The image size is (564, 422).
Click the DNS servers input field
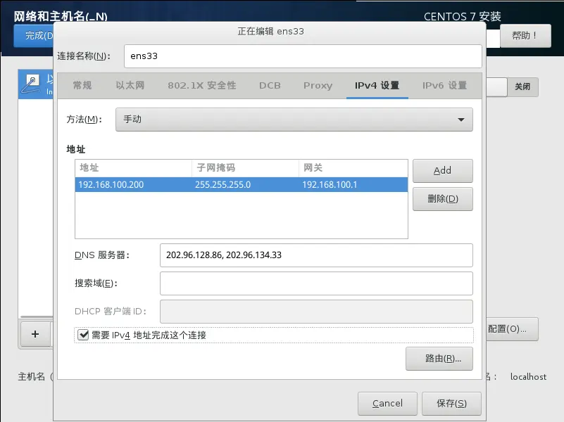[316, 255]
